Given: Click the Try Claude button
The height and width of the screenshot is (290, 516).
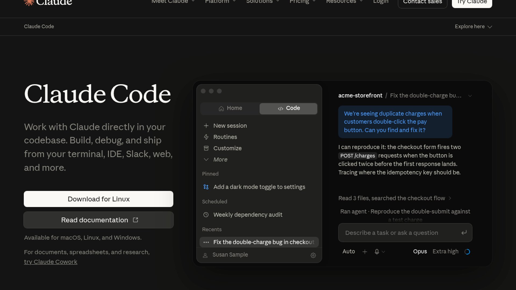Looking at the screenshot, I should point(472,3).
